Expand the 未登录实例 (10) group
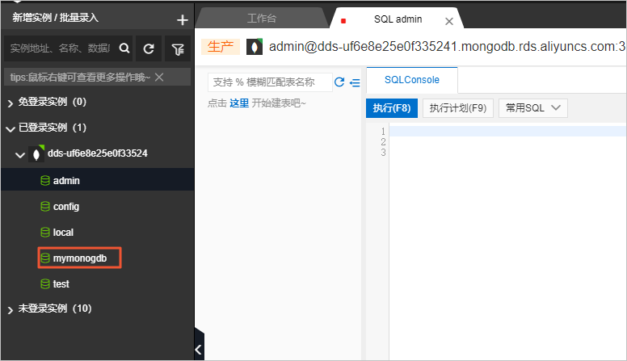 [11, 310]
